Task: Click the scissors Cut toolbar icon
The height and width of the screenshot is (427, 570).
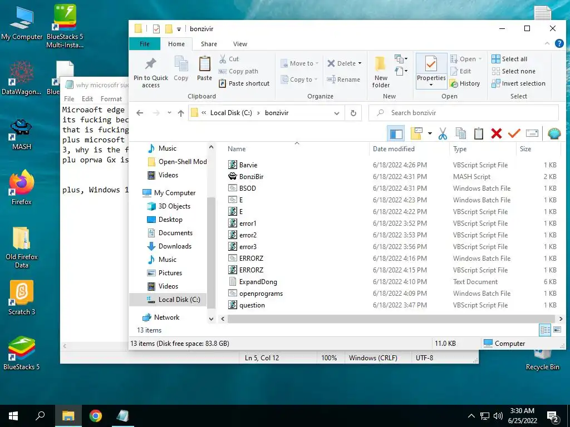Action: [x=443, y=133]
